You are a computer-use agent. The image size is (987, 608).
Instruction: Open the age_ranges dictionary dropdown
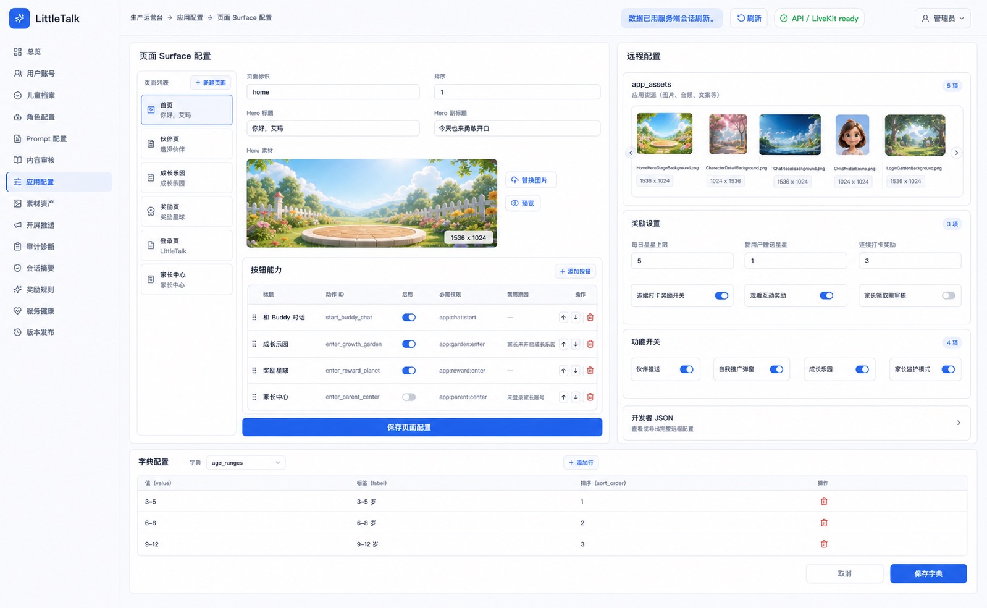[x=246, y=463]
